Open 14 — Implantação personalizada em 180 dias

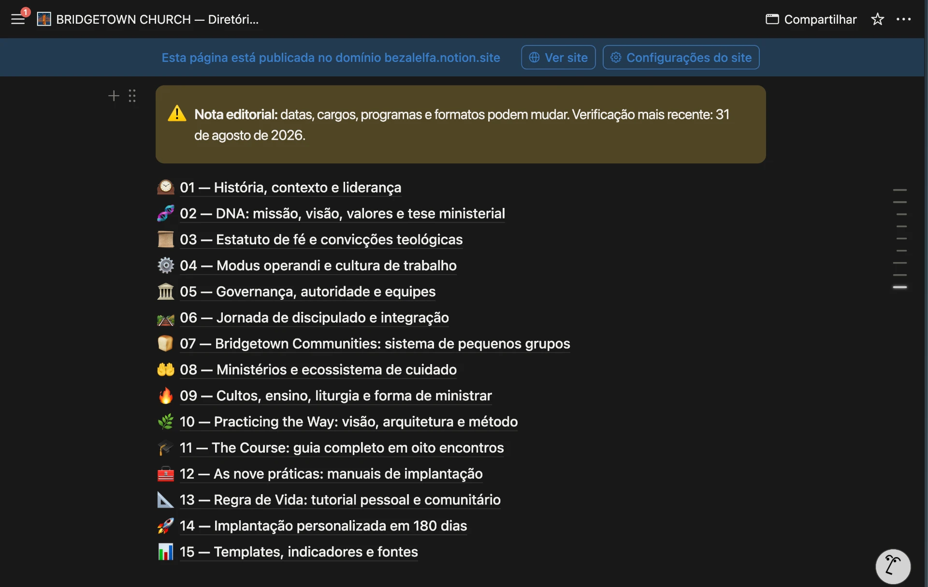click(x=323, y=526)
